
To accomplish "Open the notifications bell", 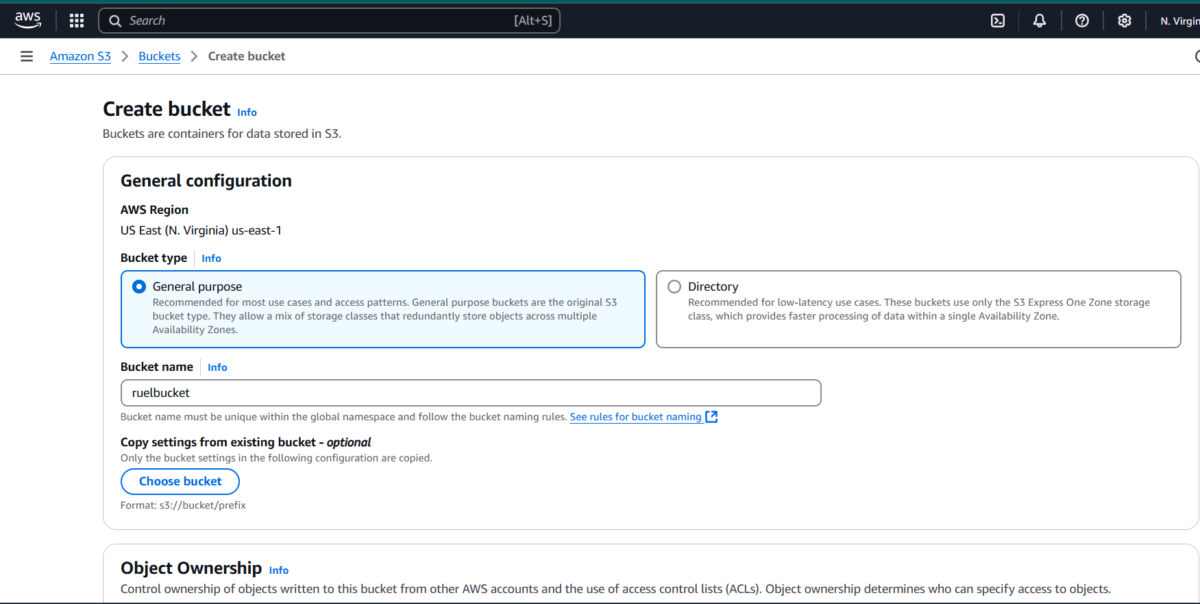I will pyautogui.click(x=1040, y=21).
